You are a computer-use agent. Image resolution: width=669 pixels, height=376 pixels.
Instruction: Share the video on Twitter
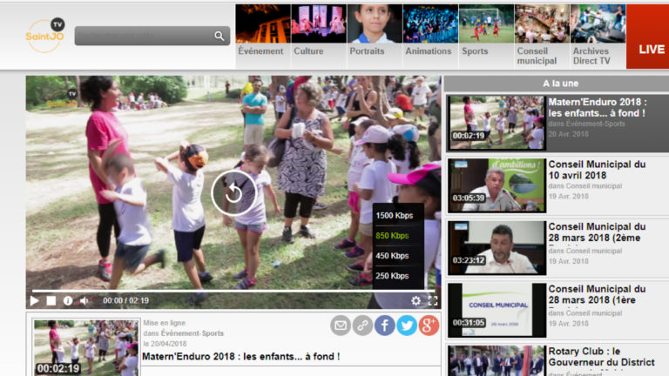coord(407,326)
